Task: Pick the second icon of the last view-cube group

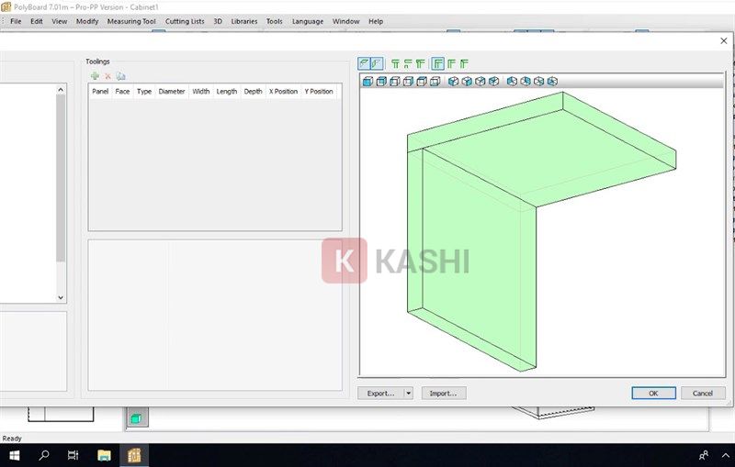Action: 526,82
